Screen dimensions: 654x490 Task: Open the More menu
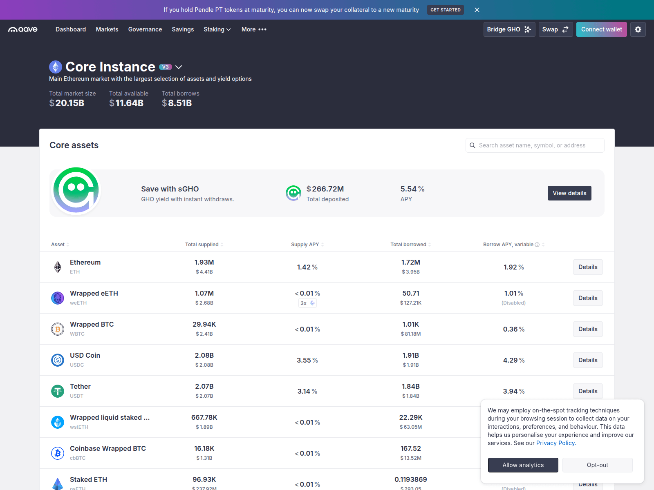[x=254, y=29]
